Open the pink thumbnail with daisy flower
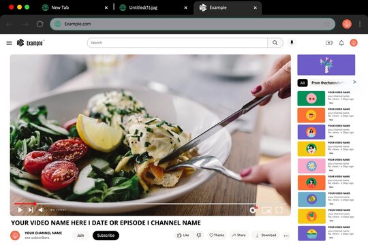 click(x=311, y=166)
